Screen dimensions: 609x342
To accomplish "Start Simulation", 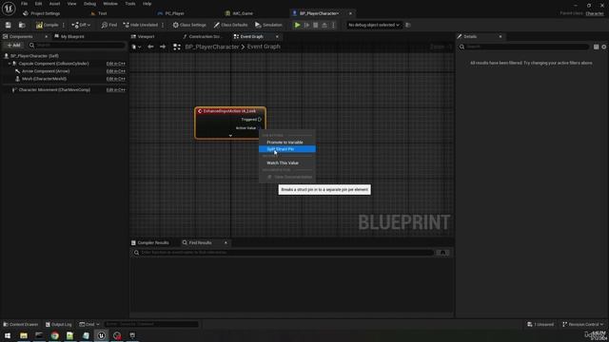I will (x=268, y=25).
